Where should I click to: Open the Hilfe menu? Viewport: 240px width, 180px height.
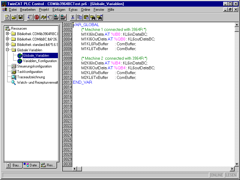(111, 10)
